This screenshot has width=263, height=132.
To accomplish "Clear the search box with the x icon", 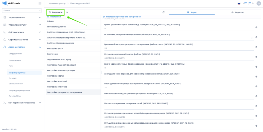I will click(40, 10).
